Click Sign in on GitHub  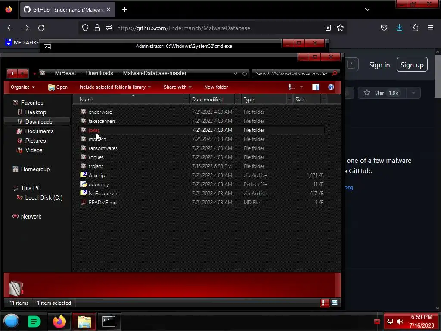[379, 65]
